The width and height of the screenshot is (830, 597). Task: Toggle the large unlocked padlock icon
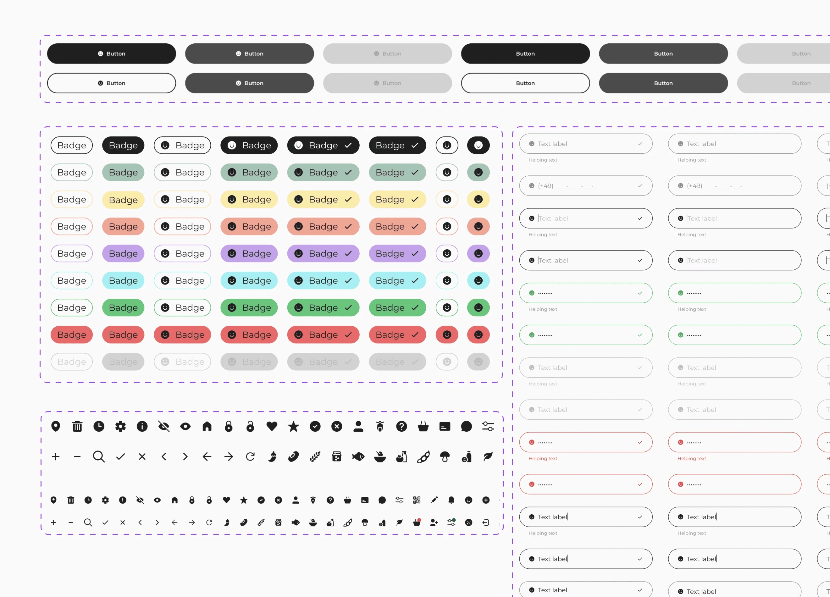tap(250, 426)
